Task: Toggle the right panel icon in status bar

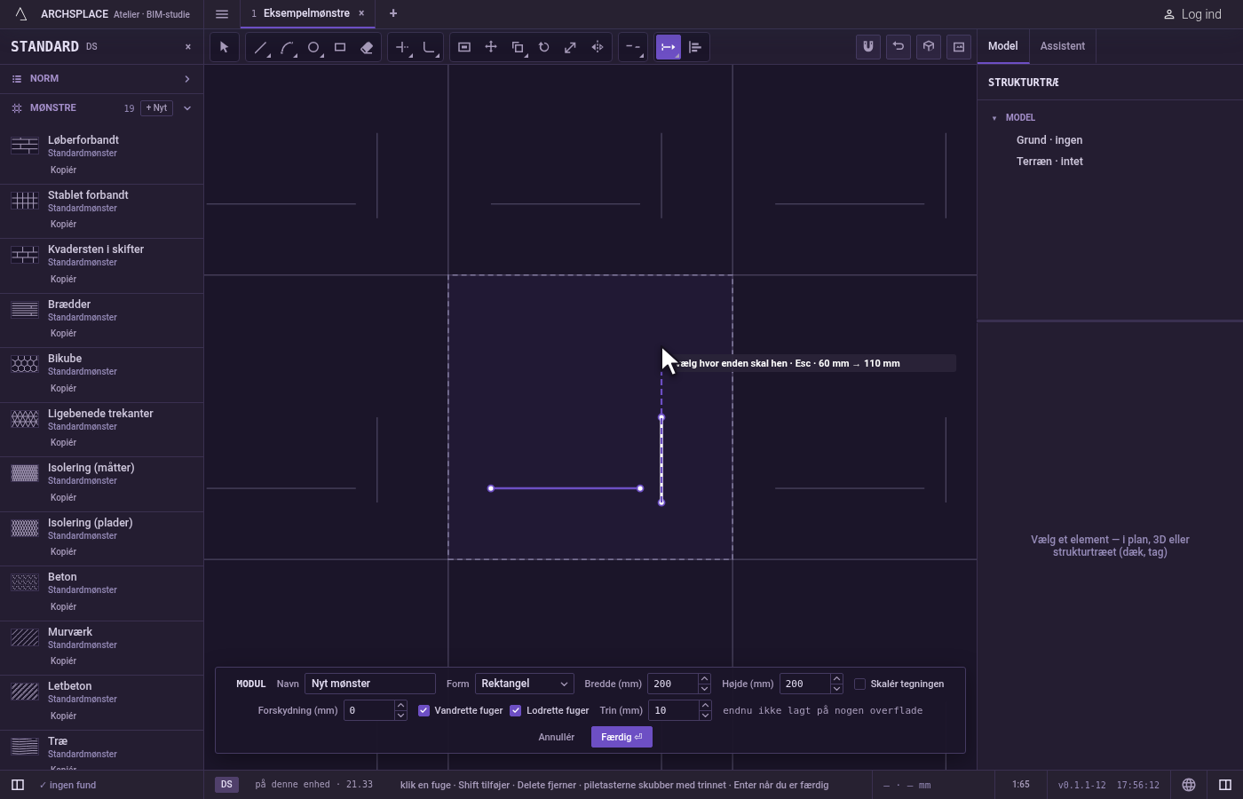Action: coord(1225,785)
